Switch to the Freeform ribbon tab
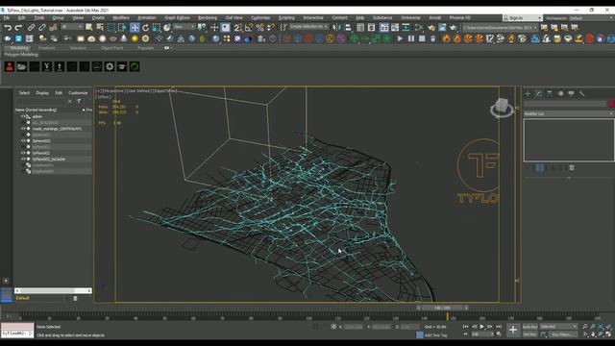Image resolution: width=615 pixels, height=346 pixels. (47, 48)
